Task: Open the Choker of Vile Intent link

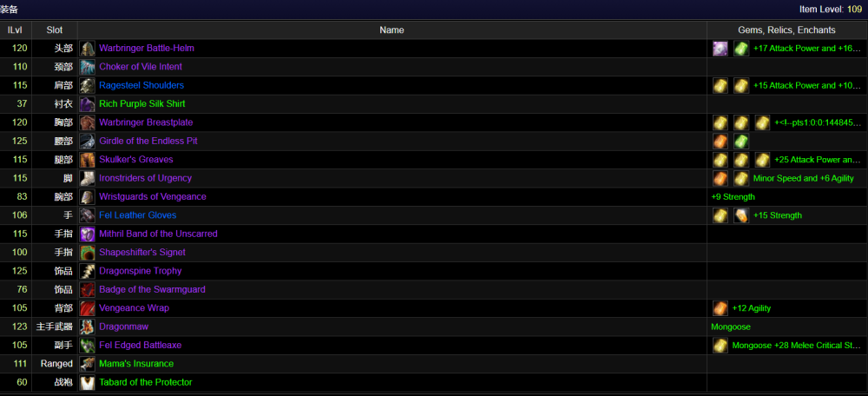Action: [141, 67]
